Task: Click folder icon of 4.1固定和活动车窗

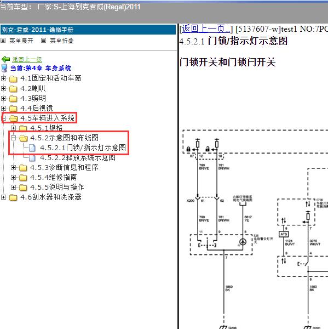Action: 13,79
